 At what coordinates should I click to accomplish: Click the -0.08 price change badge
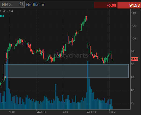coord(106,5)
